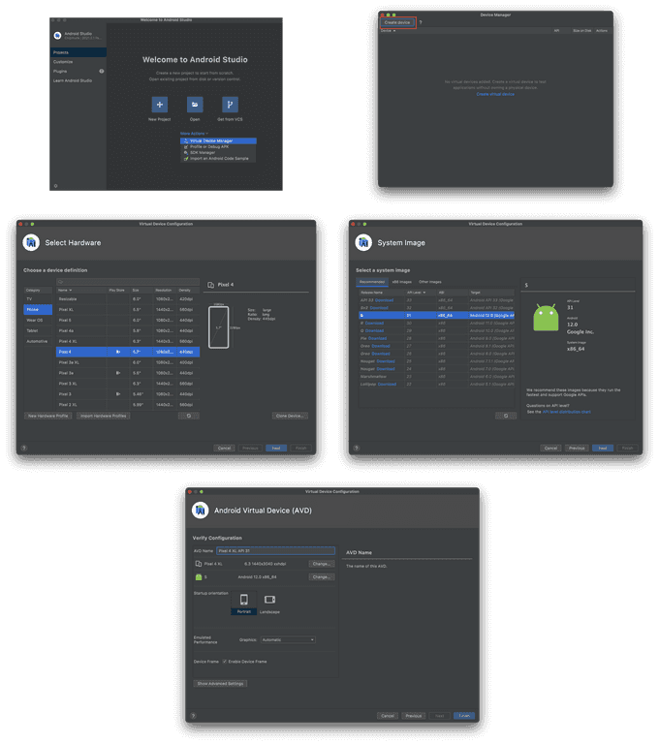Open Learn Android Studio in sidebar
This screenshot has width=659, height=744.
(x=78, y=80)
